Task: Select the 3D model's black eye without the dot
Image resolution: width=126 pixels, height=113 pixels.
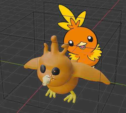Action: pos(43,69)
